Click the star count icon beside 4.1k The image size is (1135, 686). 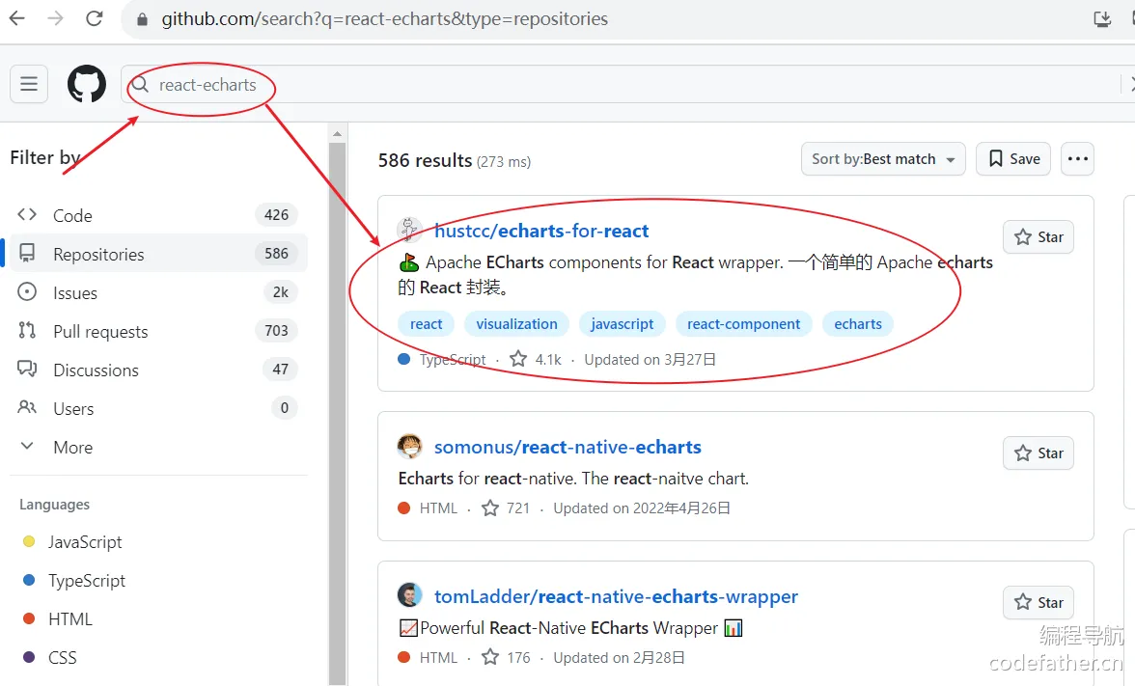point(518,359)
